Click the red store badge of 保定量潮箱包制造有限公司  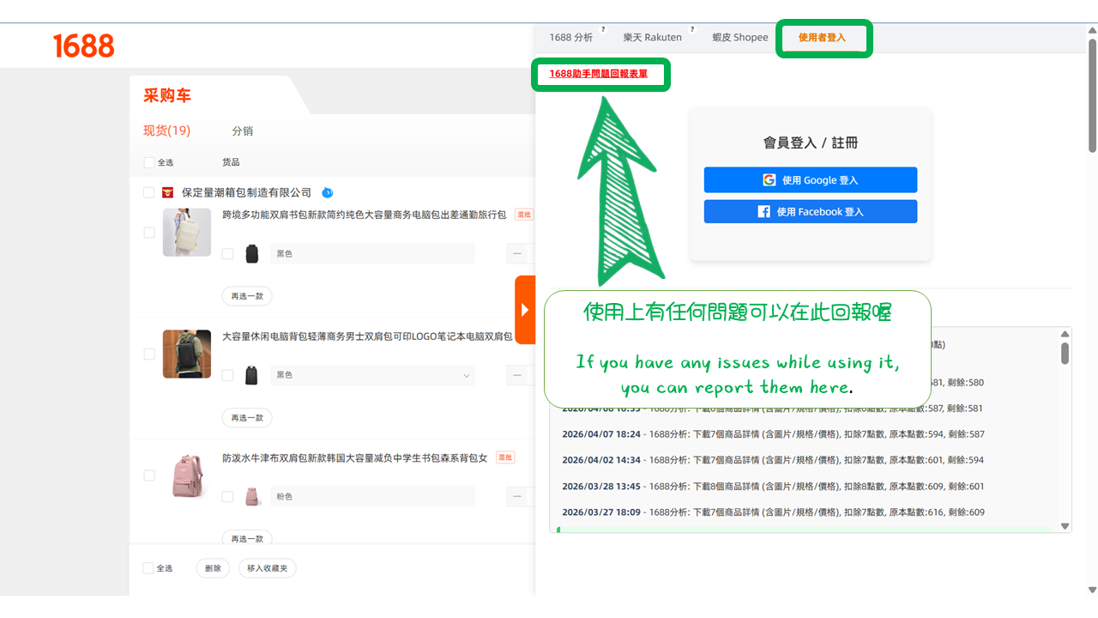167,192
